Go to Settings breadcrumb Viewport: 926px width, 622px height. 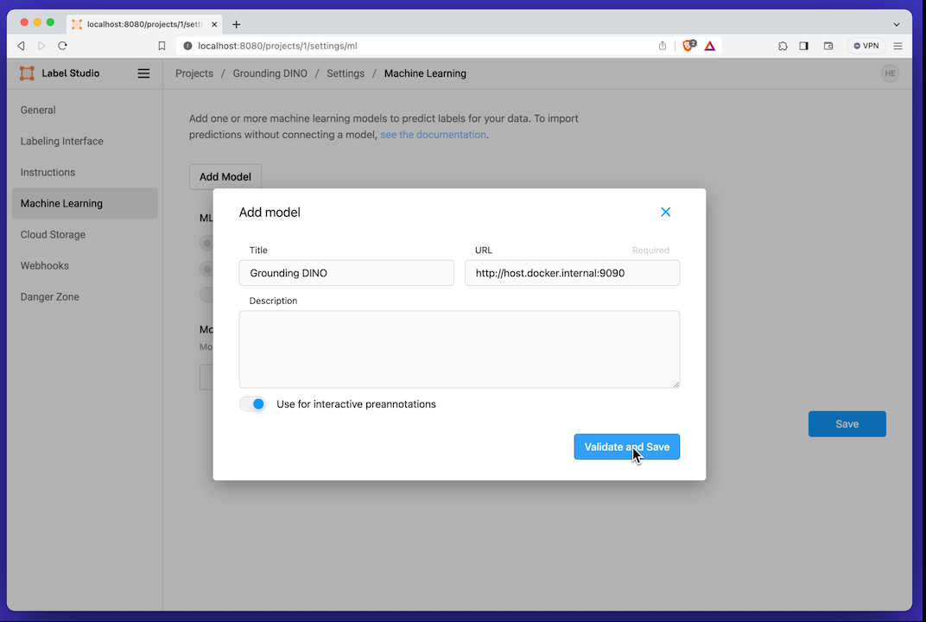coord(346,73)
